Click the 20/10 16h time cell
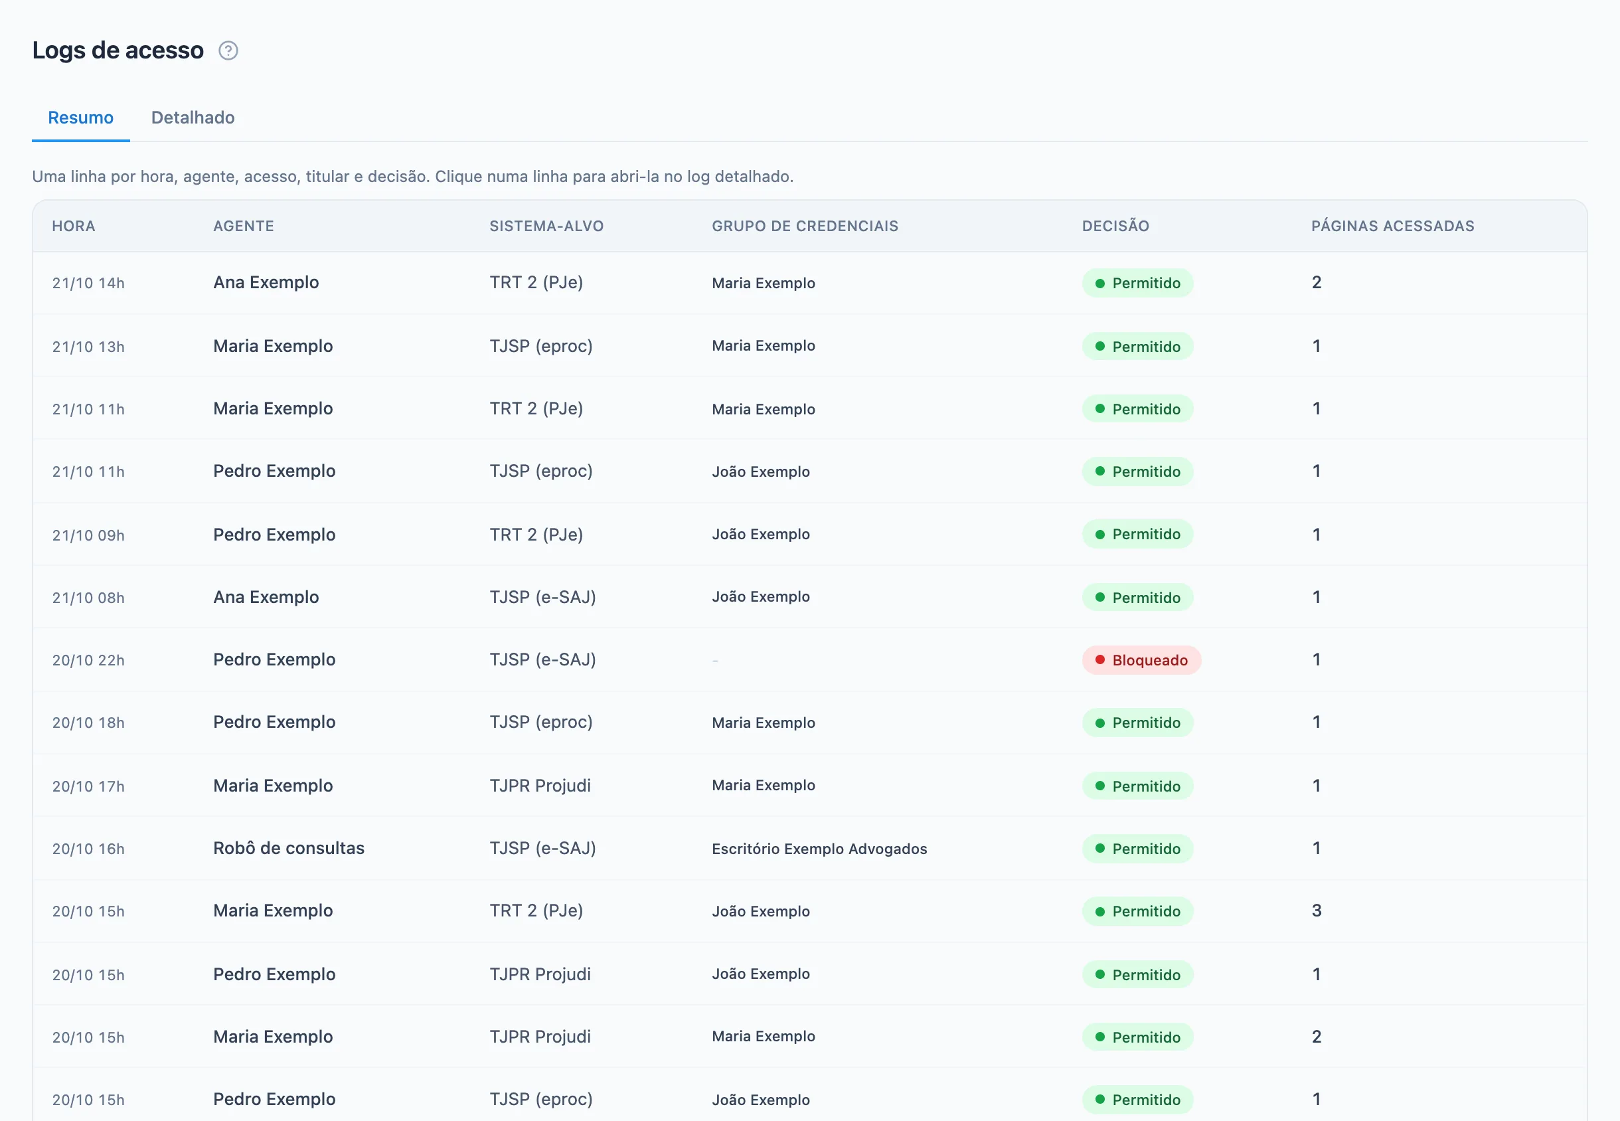Viewport: 1620px width, 1121px height. pyautogui.click(x=88, y=849)
